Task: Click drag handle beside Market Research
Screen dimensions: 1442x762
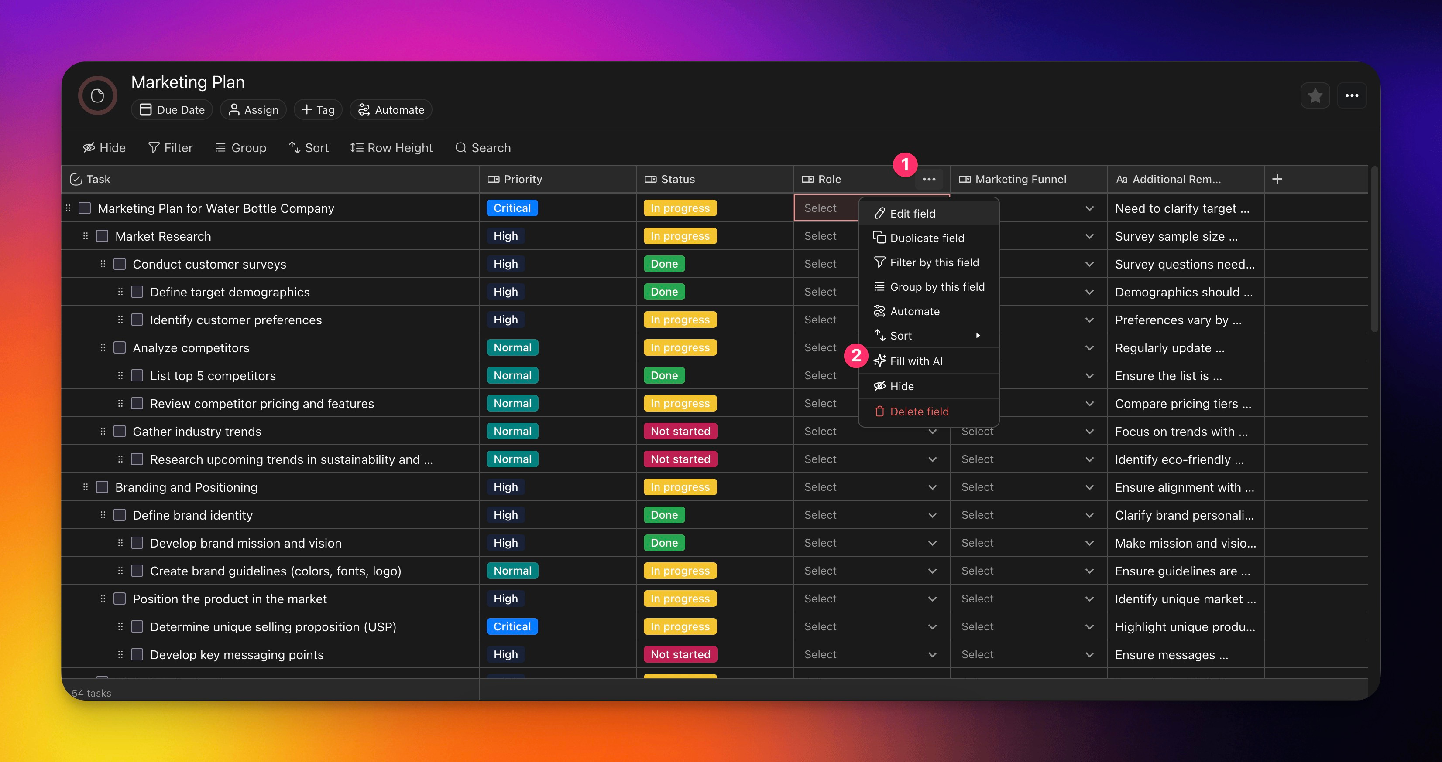Action: [85, 236]
